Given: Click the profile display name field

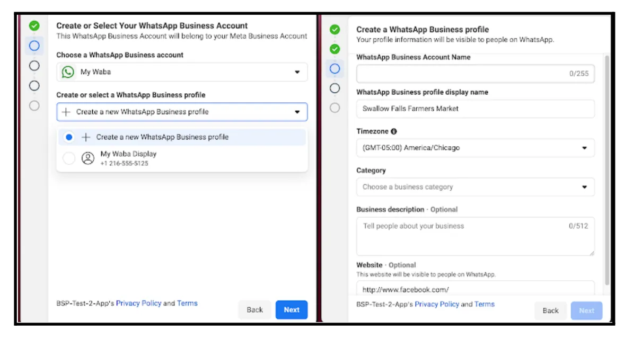Looking at the screenshot, I should (x=475, y=109).
